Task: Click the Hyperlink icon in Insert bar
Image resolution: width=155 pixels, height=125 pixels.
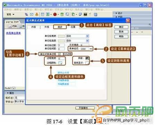Action: point(26,15)
